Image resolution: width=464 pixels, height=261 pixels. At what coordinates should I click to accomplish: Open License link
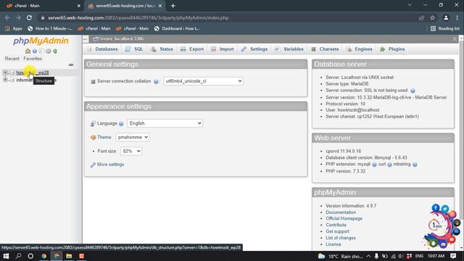tap(333, 244)
